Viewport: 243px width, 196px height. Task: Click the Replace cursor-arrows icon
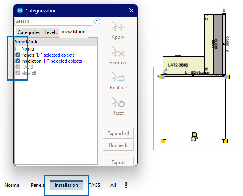118,77
